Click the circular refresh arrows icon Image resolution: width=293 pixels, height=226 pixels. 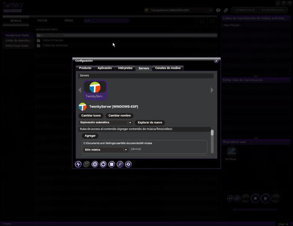pyautogui.click(x=129, y=164)
